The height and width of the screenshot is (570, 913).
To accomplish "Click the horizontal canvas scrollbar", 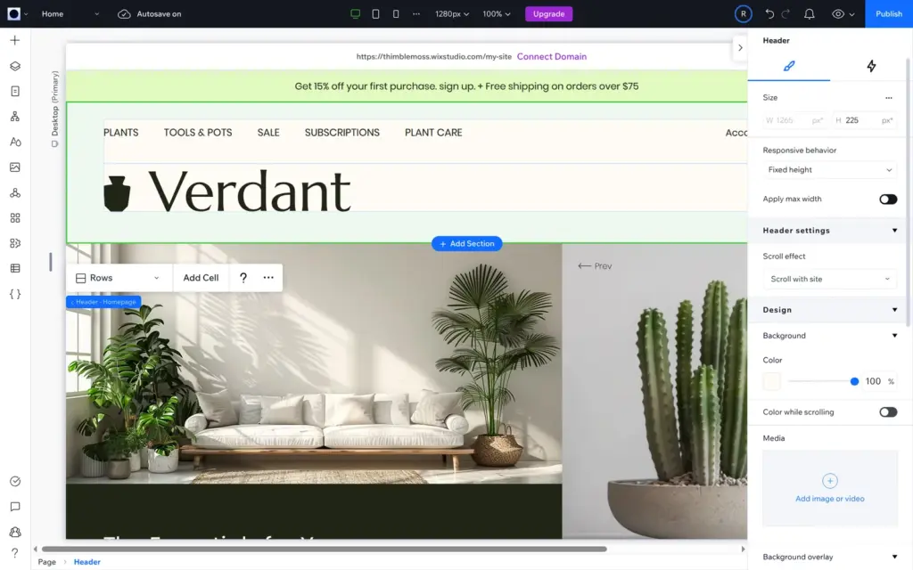I will tap(325, 549).
